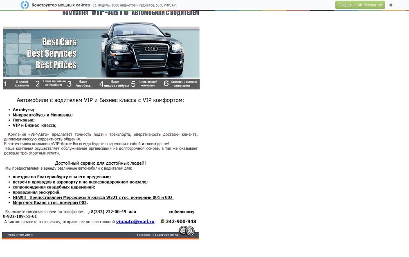Click '21 модуль, 1000 виджетов' promo text
Viewport: 409px width, 258px height.
[135, 5]
